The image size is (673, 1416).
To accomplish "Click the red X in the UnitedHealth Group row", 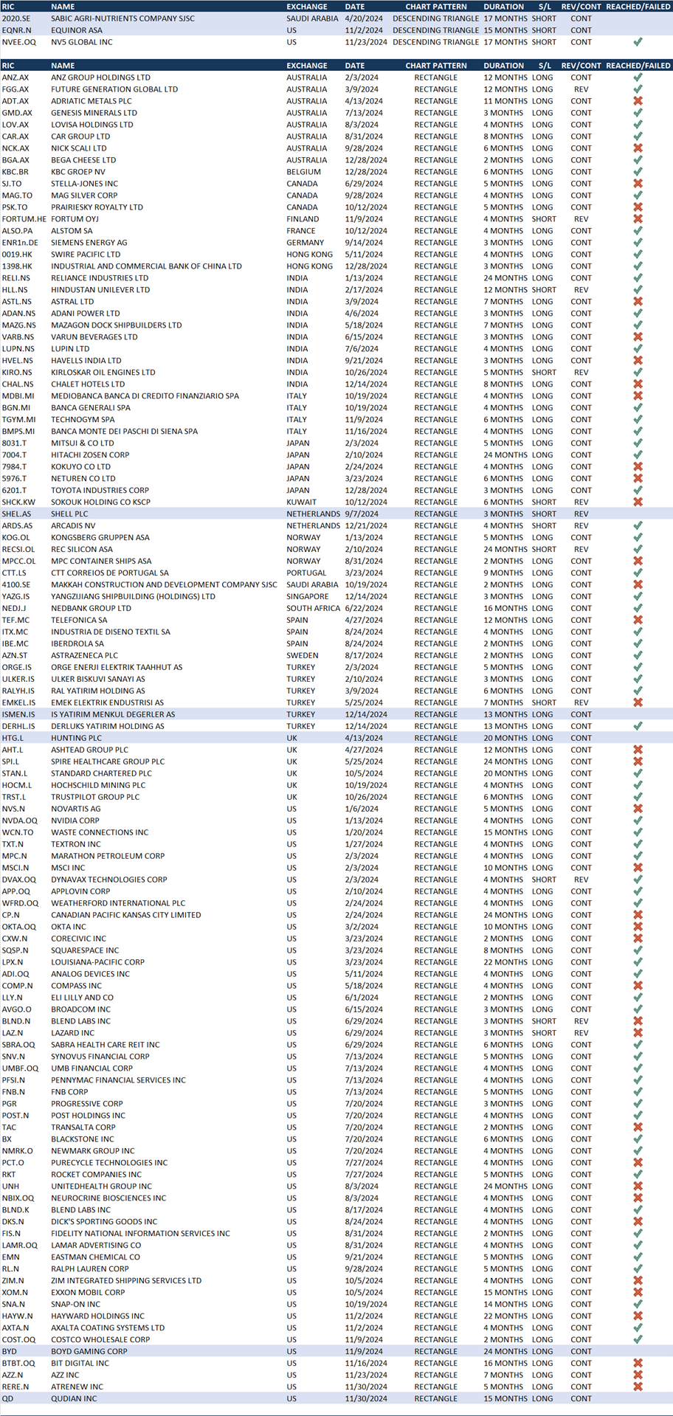I will point(638,1187).
